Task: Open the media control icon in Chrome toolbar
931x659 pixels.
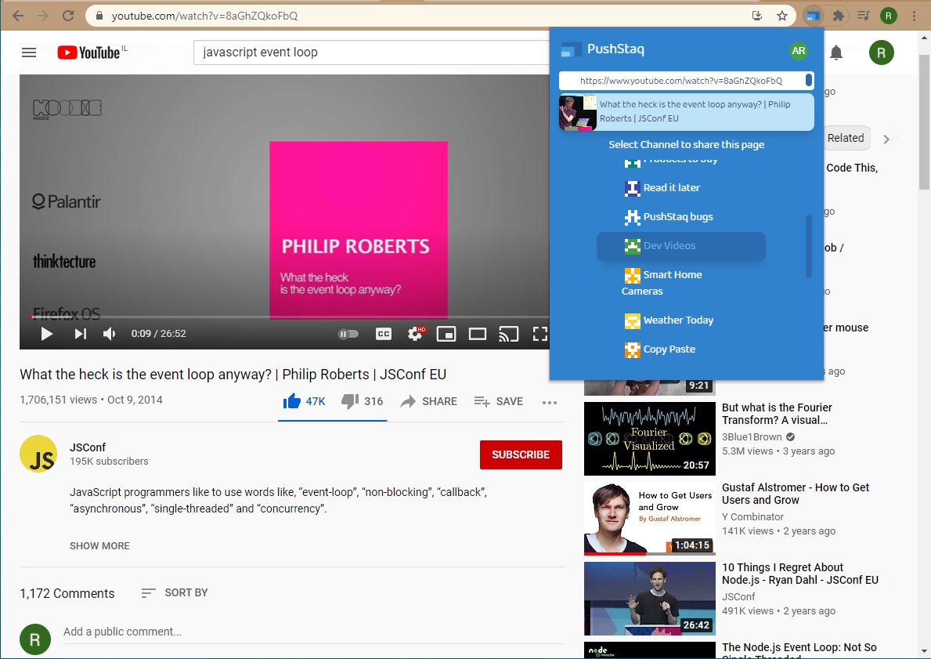Action: [864, 16]
